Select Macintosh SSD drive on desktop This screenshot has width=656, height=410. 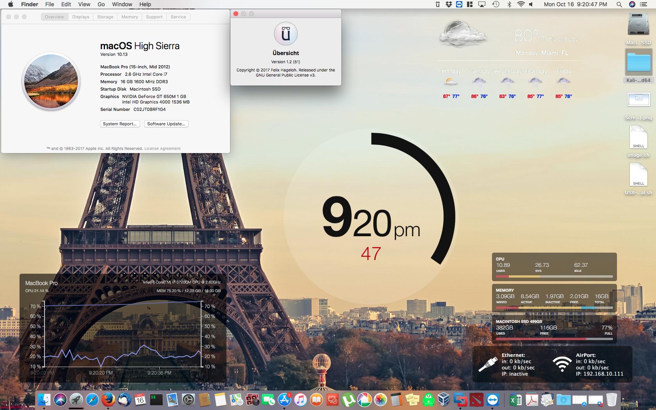click(638, 29)
